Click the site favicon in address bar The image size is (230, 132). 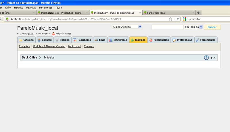pos(7,19)
